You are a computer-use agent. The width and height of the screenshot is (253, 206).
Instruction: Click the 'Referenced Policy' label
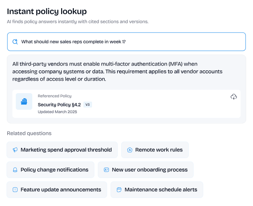pos(55,96)
